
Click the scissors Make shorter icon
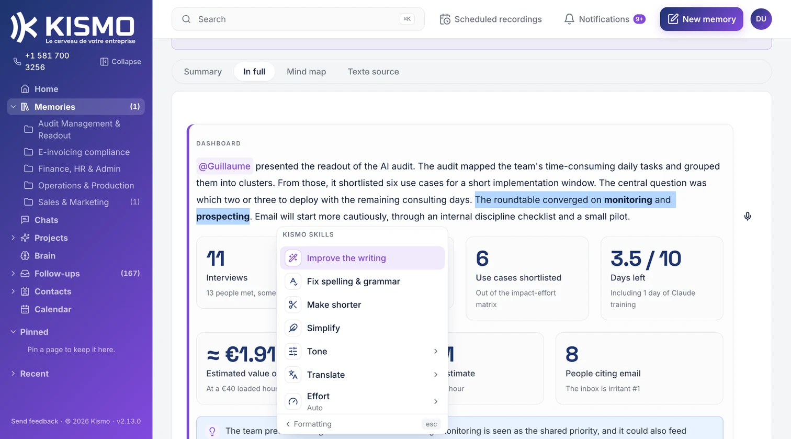click(293, 305)
